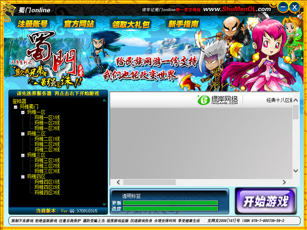Select the 登陆器 root item
The image size is (307, 230).
coord(20,101)
